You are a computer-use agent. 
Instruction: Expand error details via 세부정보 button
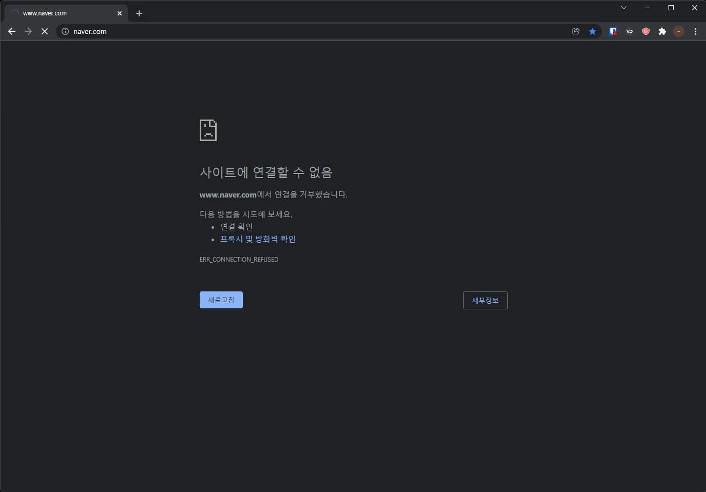(x=485, y=300)
